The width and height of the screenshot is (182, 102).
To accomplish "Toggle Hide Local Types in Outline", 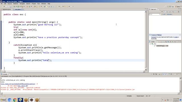I will pyautogui.click(x=175, y=42).
